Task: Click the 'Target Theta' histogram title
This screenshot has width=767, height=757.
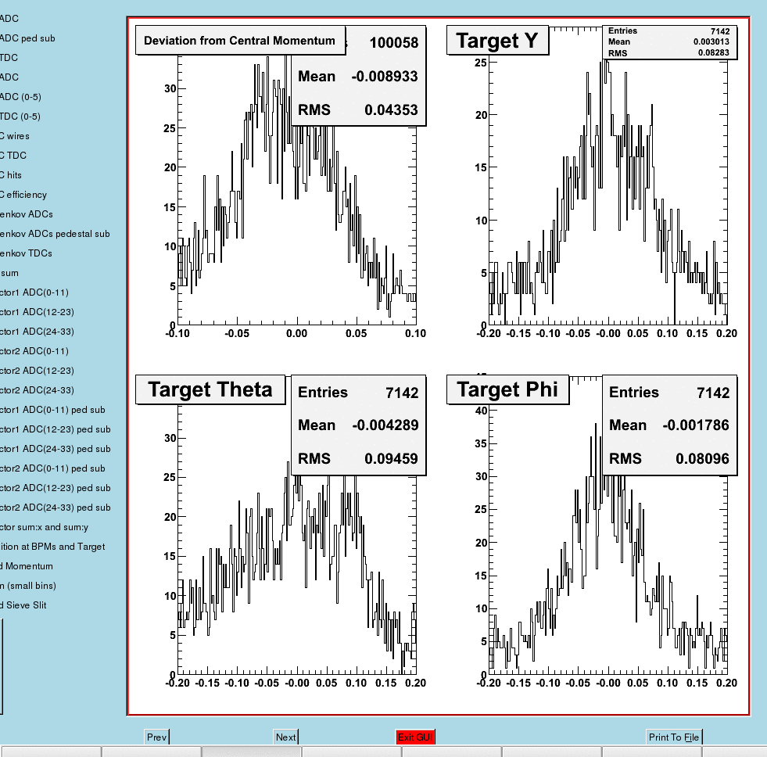Action: pos(210,390)
